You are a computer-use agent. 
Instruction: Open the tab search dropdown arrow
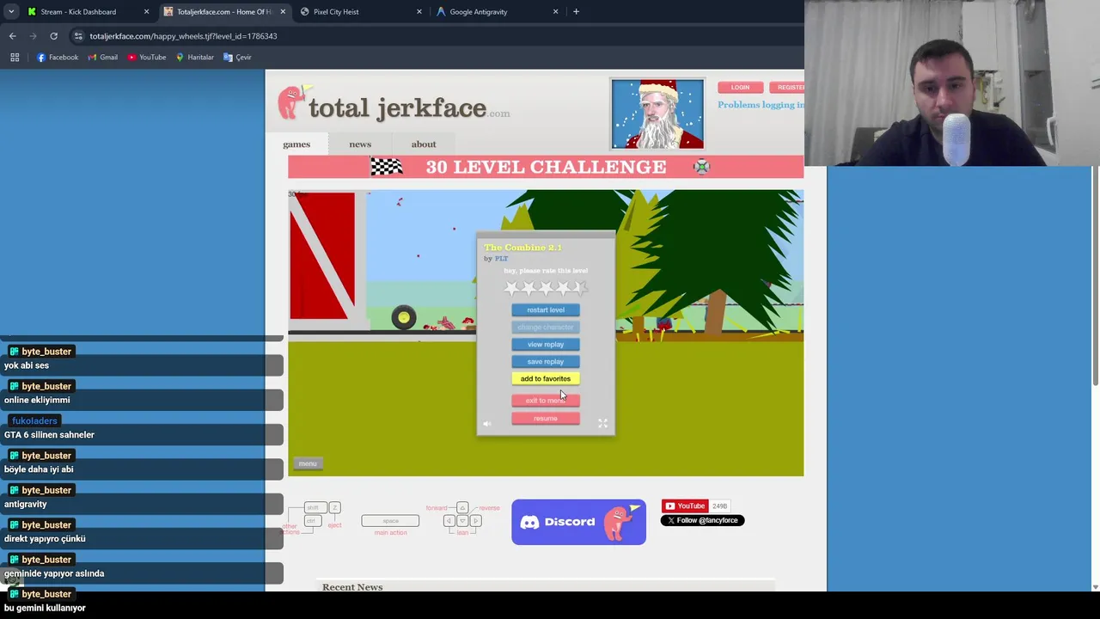point(11,12)
